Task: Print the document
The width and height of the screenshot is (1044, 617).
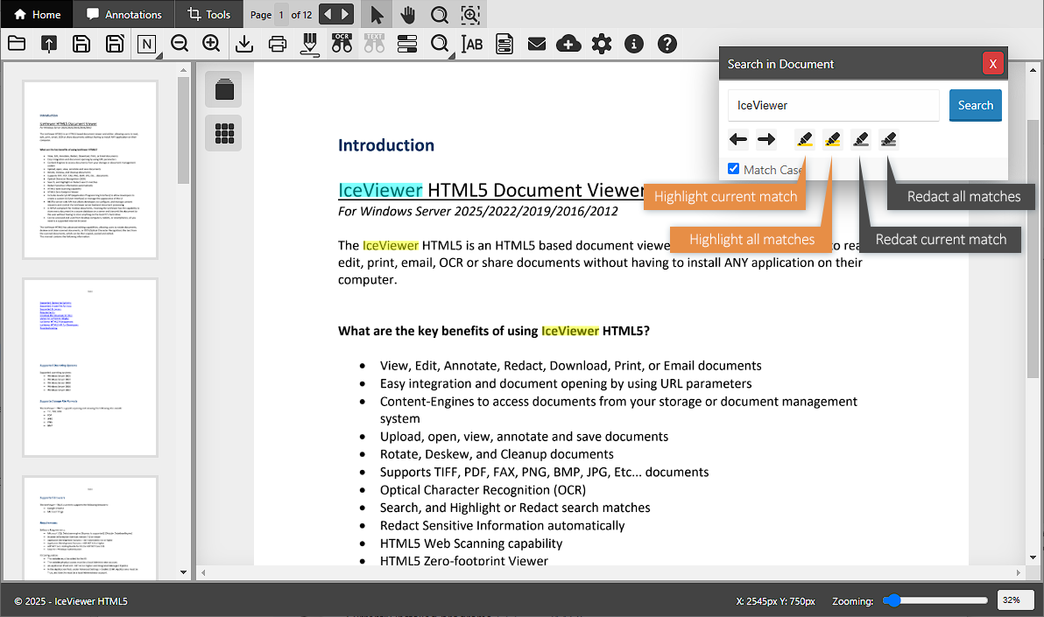Action: coord(277,44)
